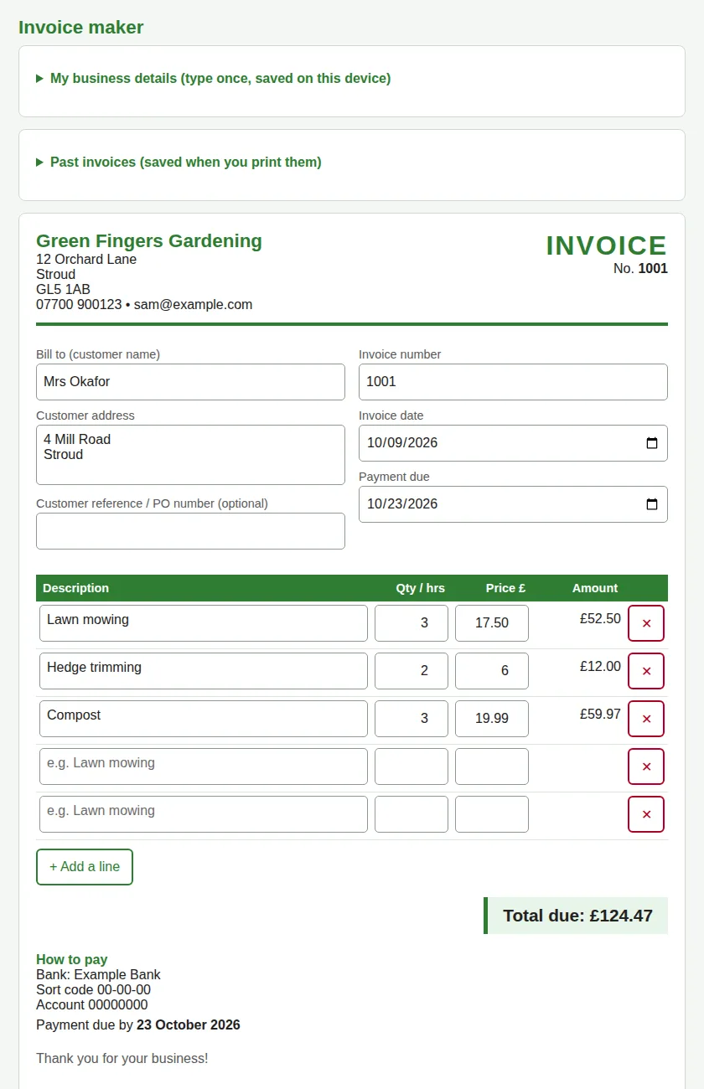This screenshot has width=704, height=1089.
Task: Click the £59.97 amount
Action: (x=600, y=715)
